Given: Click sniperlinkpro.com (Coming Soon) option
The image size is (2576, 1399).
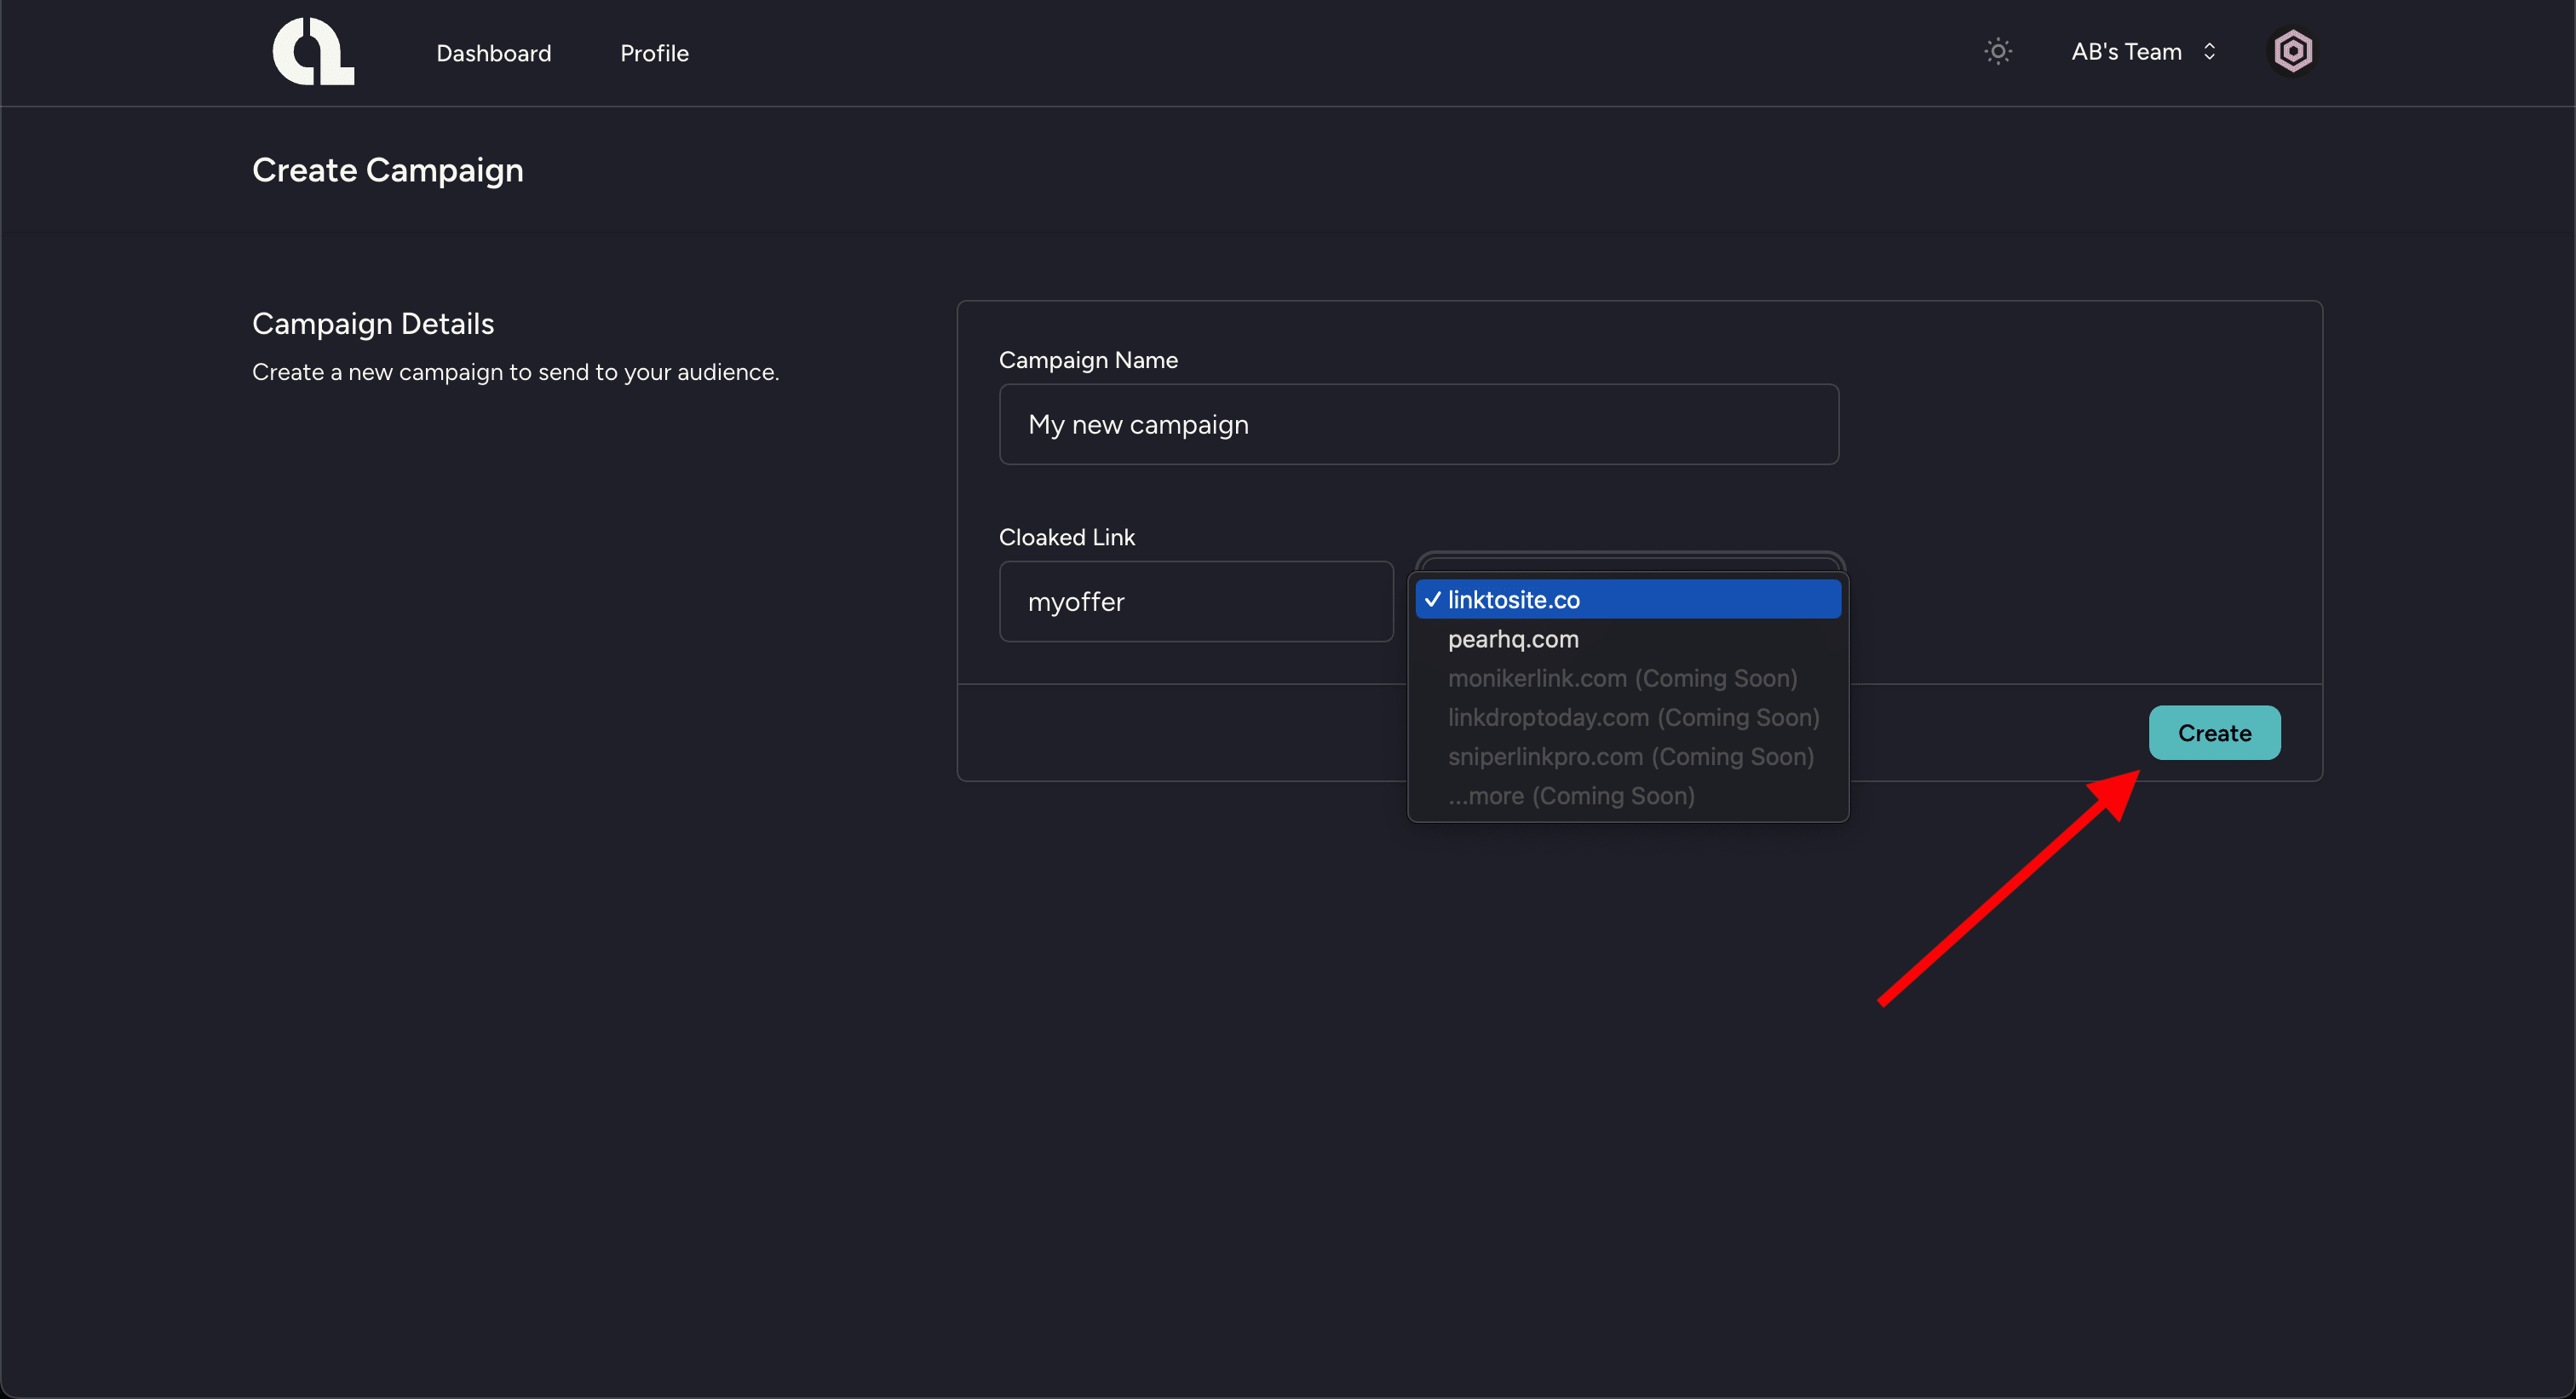Looking at the screenshot, I should [x=1630, y=757].
